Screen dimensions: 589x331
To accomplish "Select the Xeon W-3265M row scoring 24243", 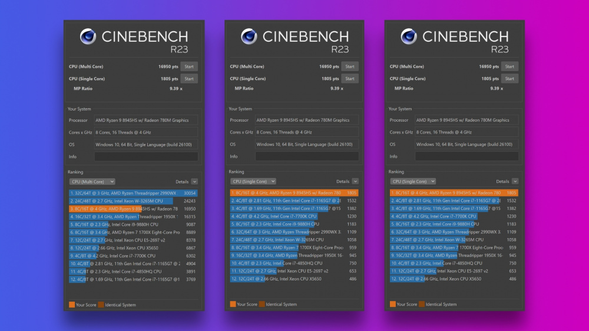I will pos(133,200).
